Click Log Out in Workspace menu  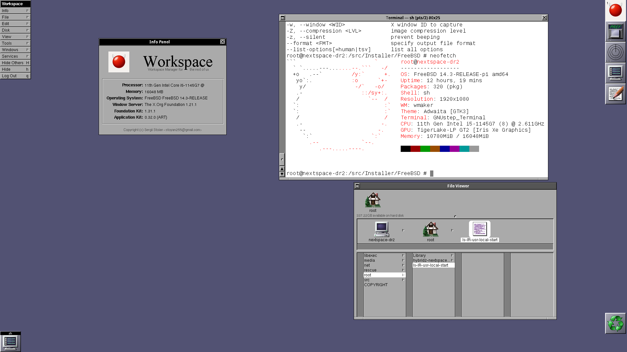[15, 76]
